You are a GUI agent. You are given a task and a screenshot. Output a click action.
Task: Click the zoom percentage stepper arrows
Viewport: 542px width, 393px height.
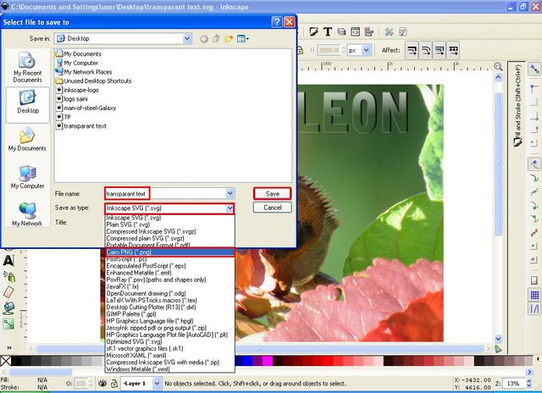[x=528, y=384]
